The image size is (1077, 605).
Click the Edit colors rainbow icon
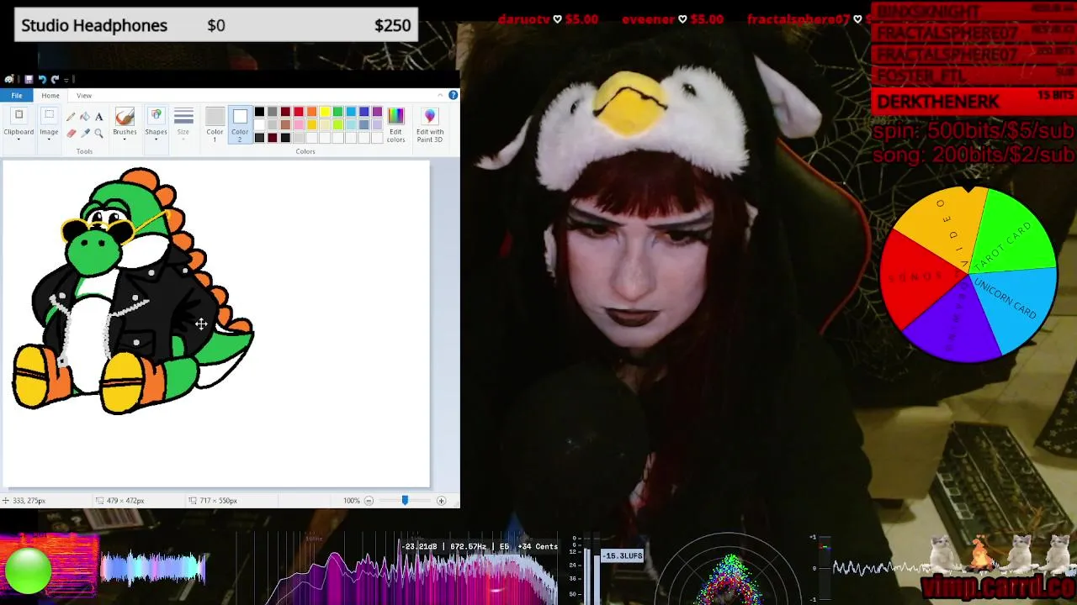[x=395, y=117]
